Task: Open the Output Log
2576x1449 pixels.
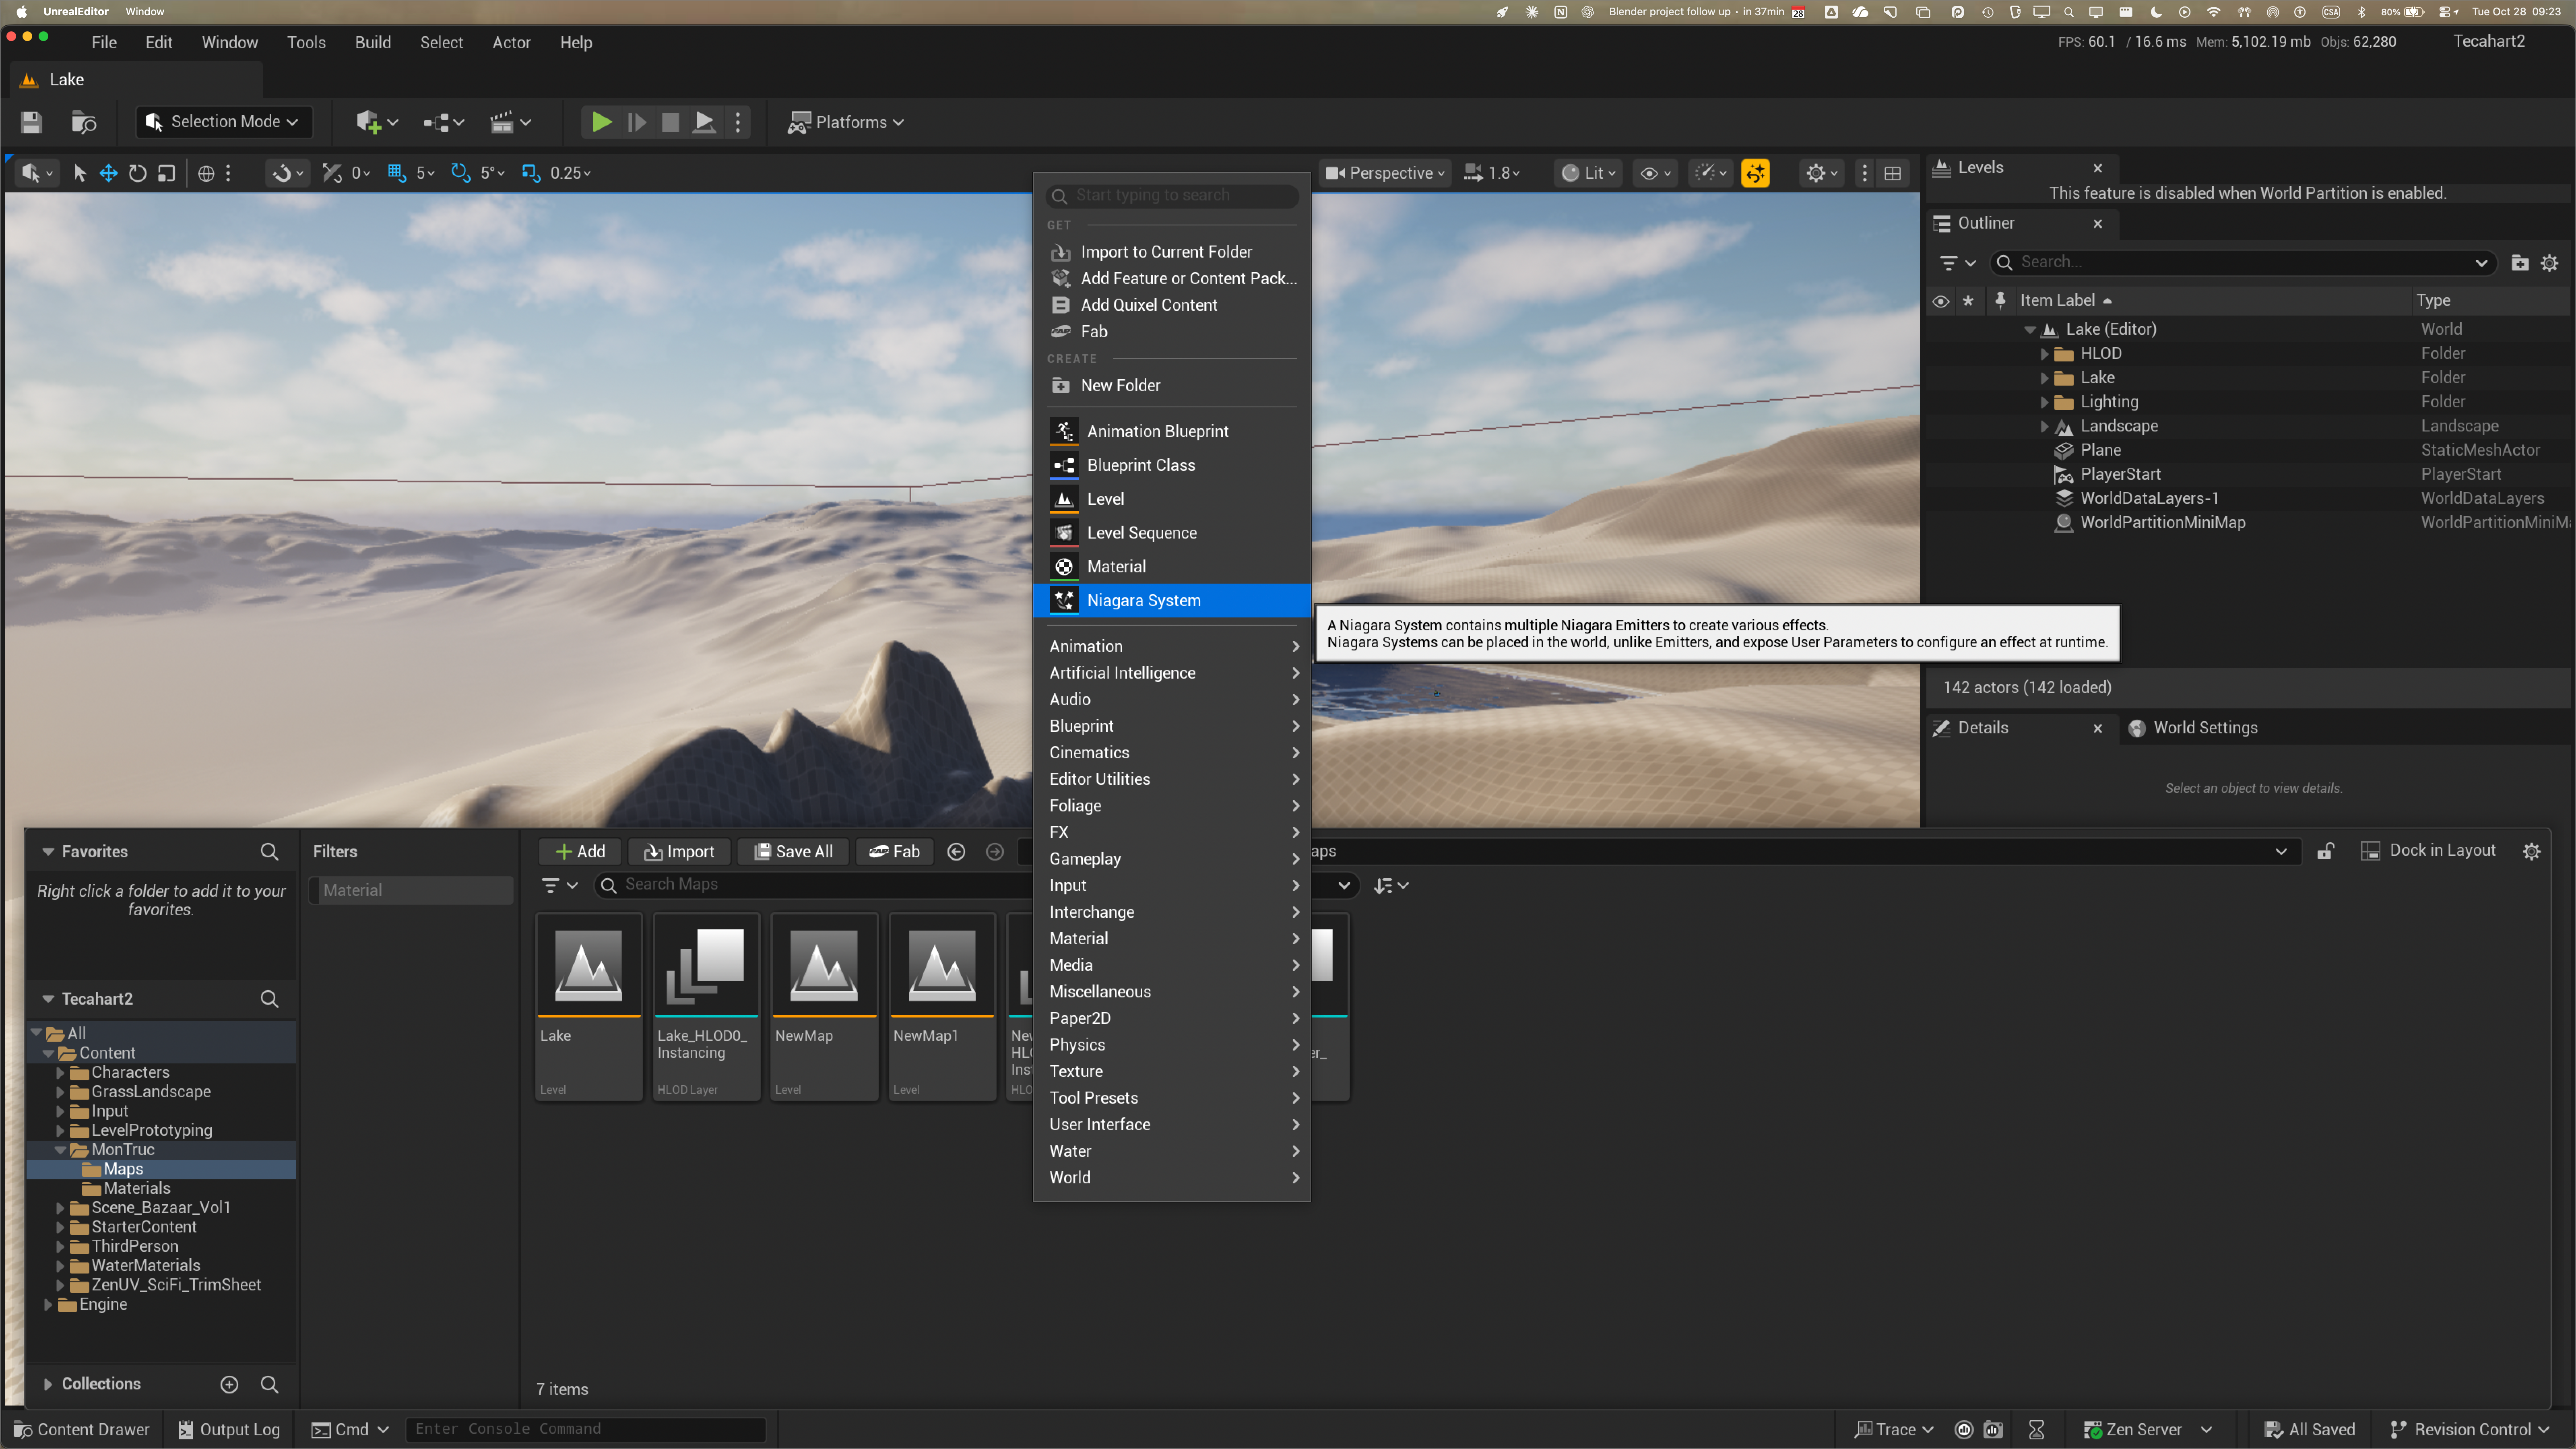Action: tap(229, 1430)
